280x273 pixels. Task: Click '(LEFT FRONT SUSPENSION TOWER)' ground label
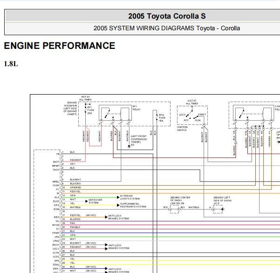pos(139,139)
